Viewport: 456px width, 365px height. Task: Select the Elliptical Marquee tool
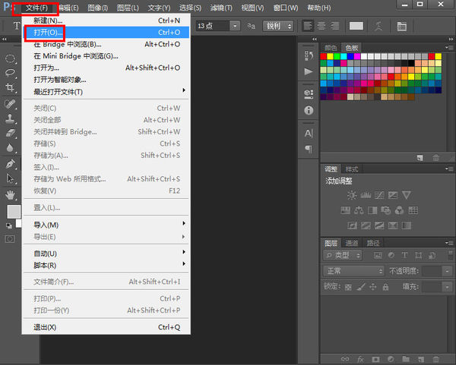pos(10,58)
